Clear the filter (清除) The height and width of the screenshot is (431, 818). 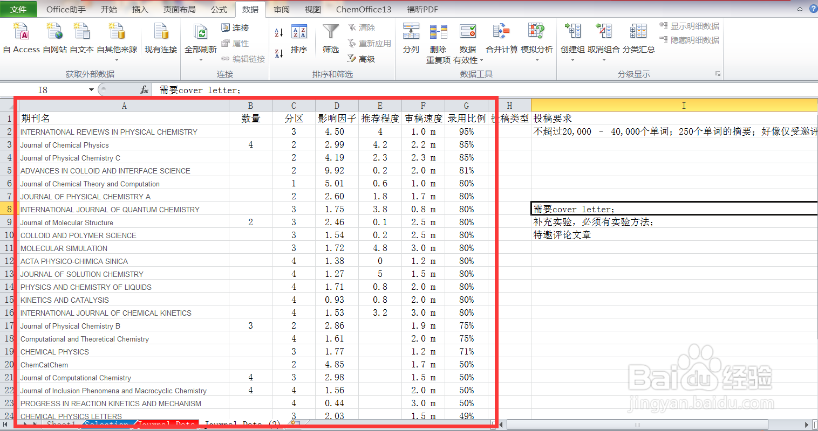(x=362, y=27)
